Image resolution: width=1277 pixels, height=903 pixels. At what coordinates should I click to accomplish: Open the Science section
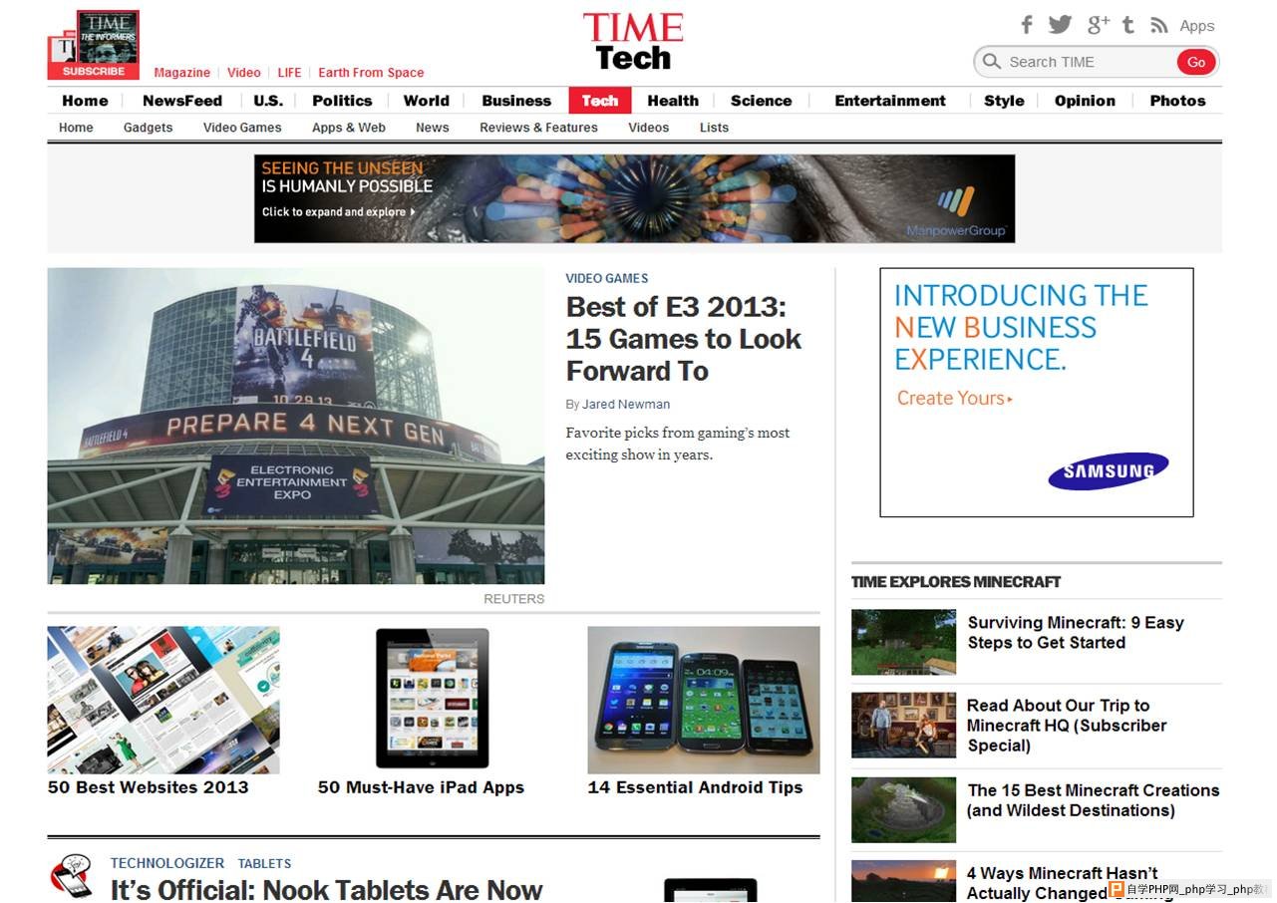(762, 101)
